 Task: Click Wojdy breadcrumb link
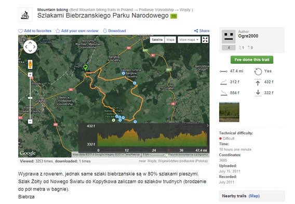click(x=185, y=10)
